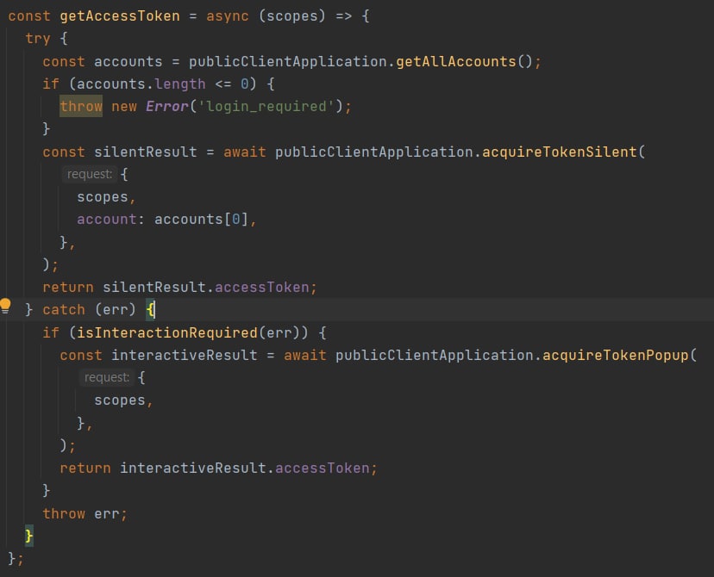The width and height of the screenshot is (714, 577).
Task: Click the 'async' keyword
Action: [x=228, y=16]
